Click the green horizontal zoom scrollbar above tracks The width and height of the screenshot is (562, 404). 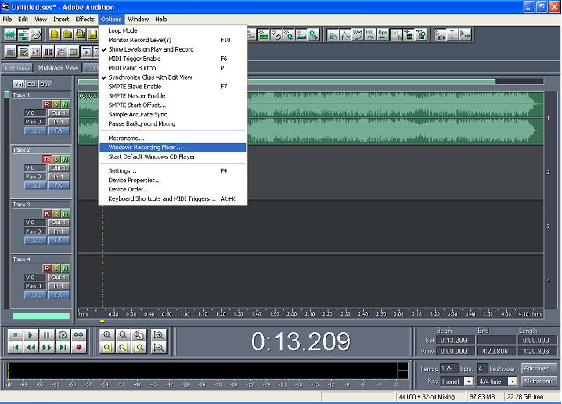286,81
